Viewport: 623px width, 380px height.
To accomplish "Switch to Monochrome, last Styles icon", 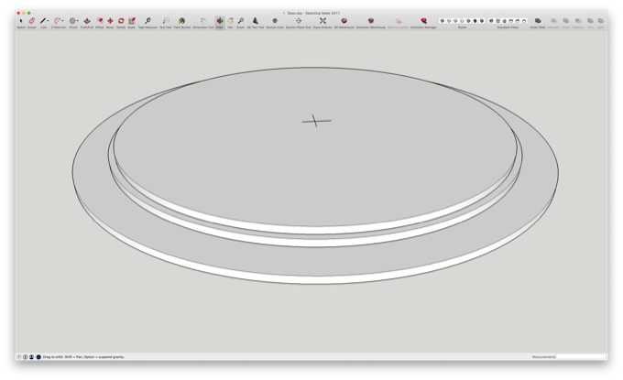I will click(x=482, y=21).
